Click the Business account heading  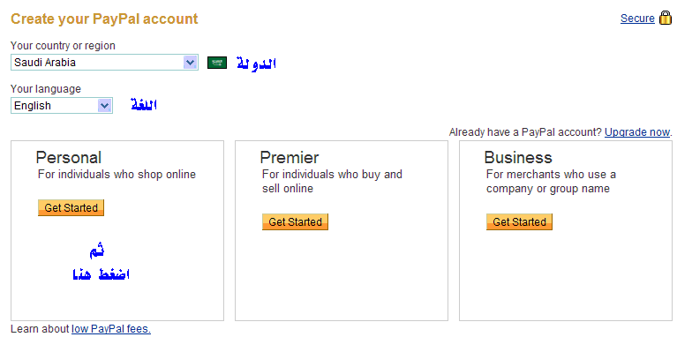[x=518, y=158]
